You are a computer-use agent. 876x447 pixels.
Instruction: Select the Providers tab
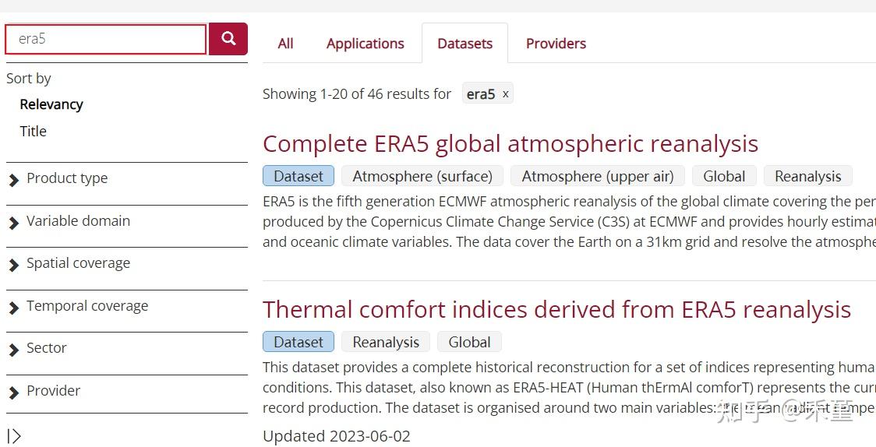(556, 44)
